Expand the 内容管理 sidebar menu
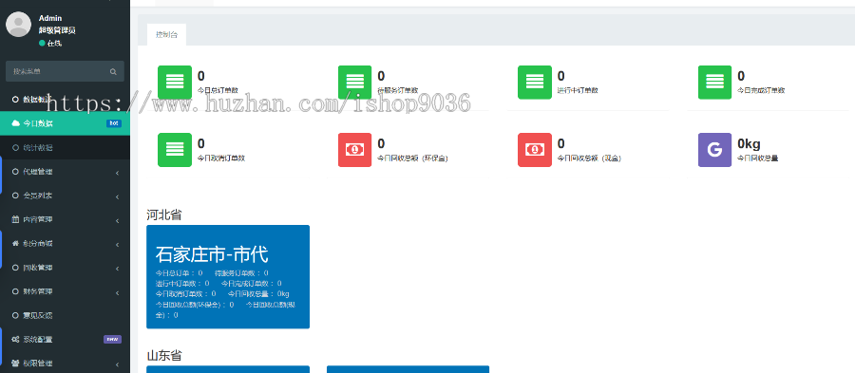855x373 pixels. [x=65, y=219]
